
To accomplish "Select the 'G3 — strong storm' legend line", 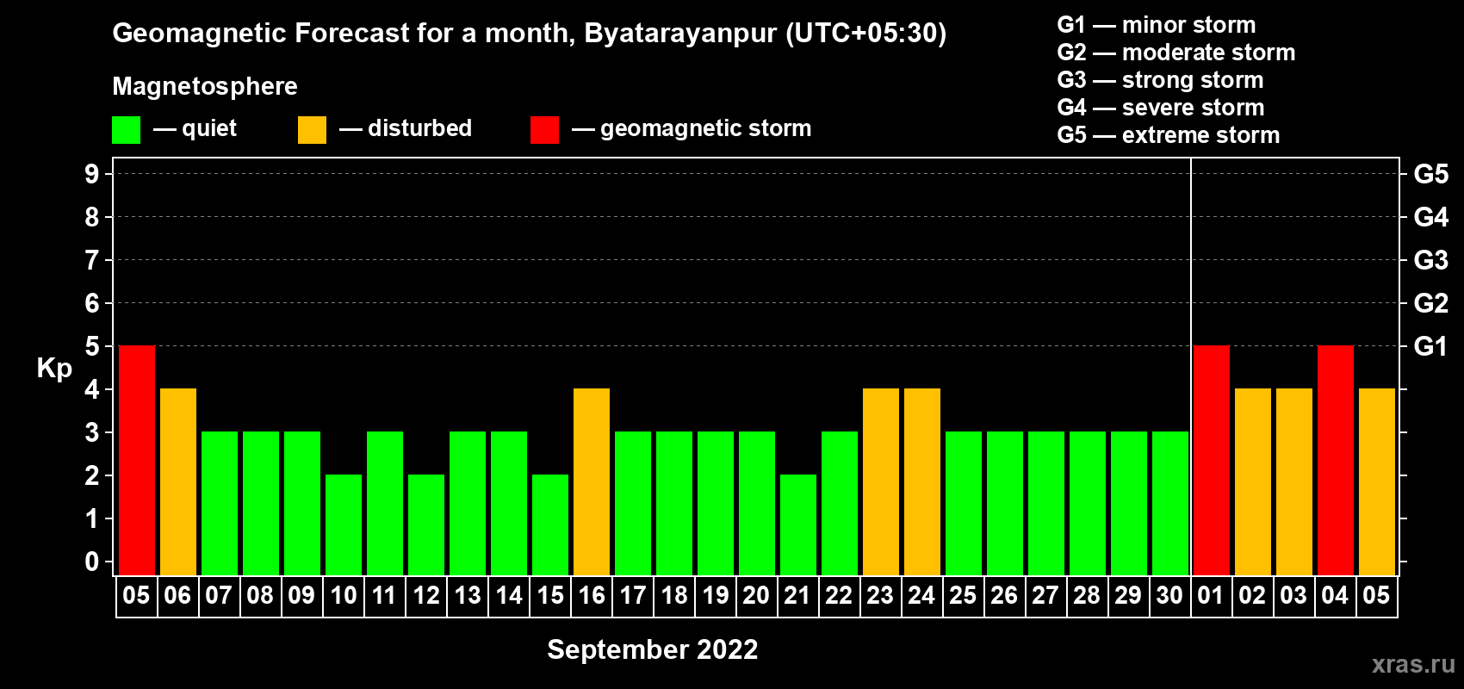I will click(1160, 80).
